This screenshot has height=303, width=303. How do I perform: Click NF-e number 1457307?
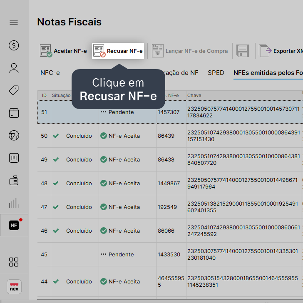[x=169, y=112]
